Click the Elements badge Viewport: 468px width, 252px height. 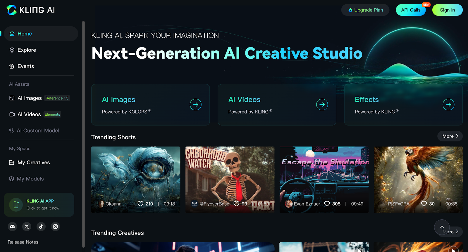point(52,114)
